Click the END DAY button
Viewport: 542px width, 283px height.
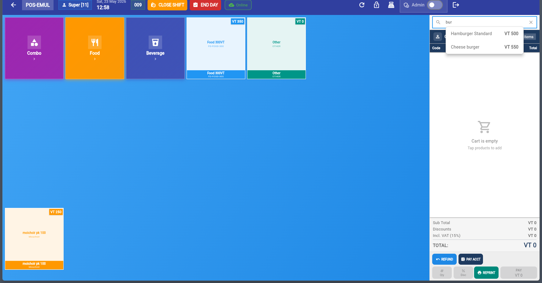click(x=206, y=5)
